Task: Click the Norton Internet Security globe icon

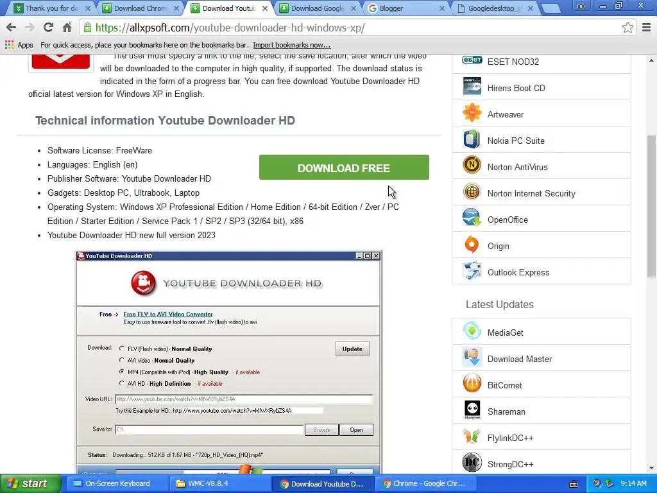Action: (472, 192)
